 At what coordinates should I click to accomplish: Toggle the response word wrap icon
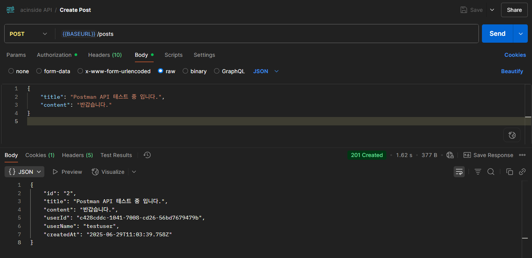(459, 172)
